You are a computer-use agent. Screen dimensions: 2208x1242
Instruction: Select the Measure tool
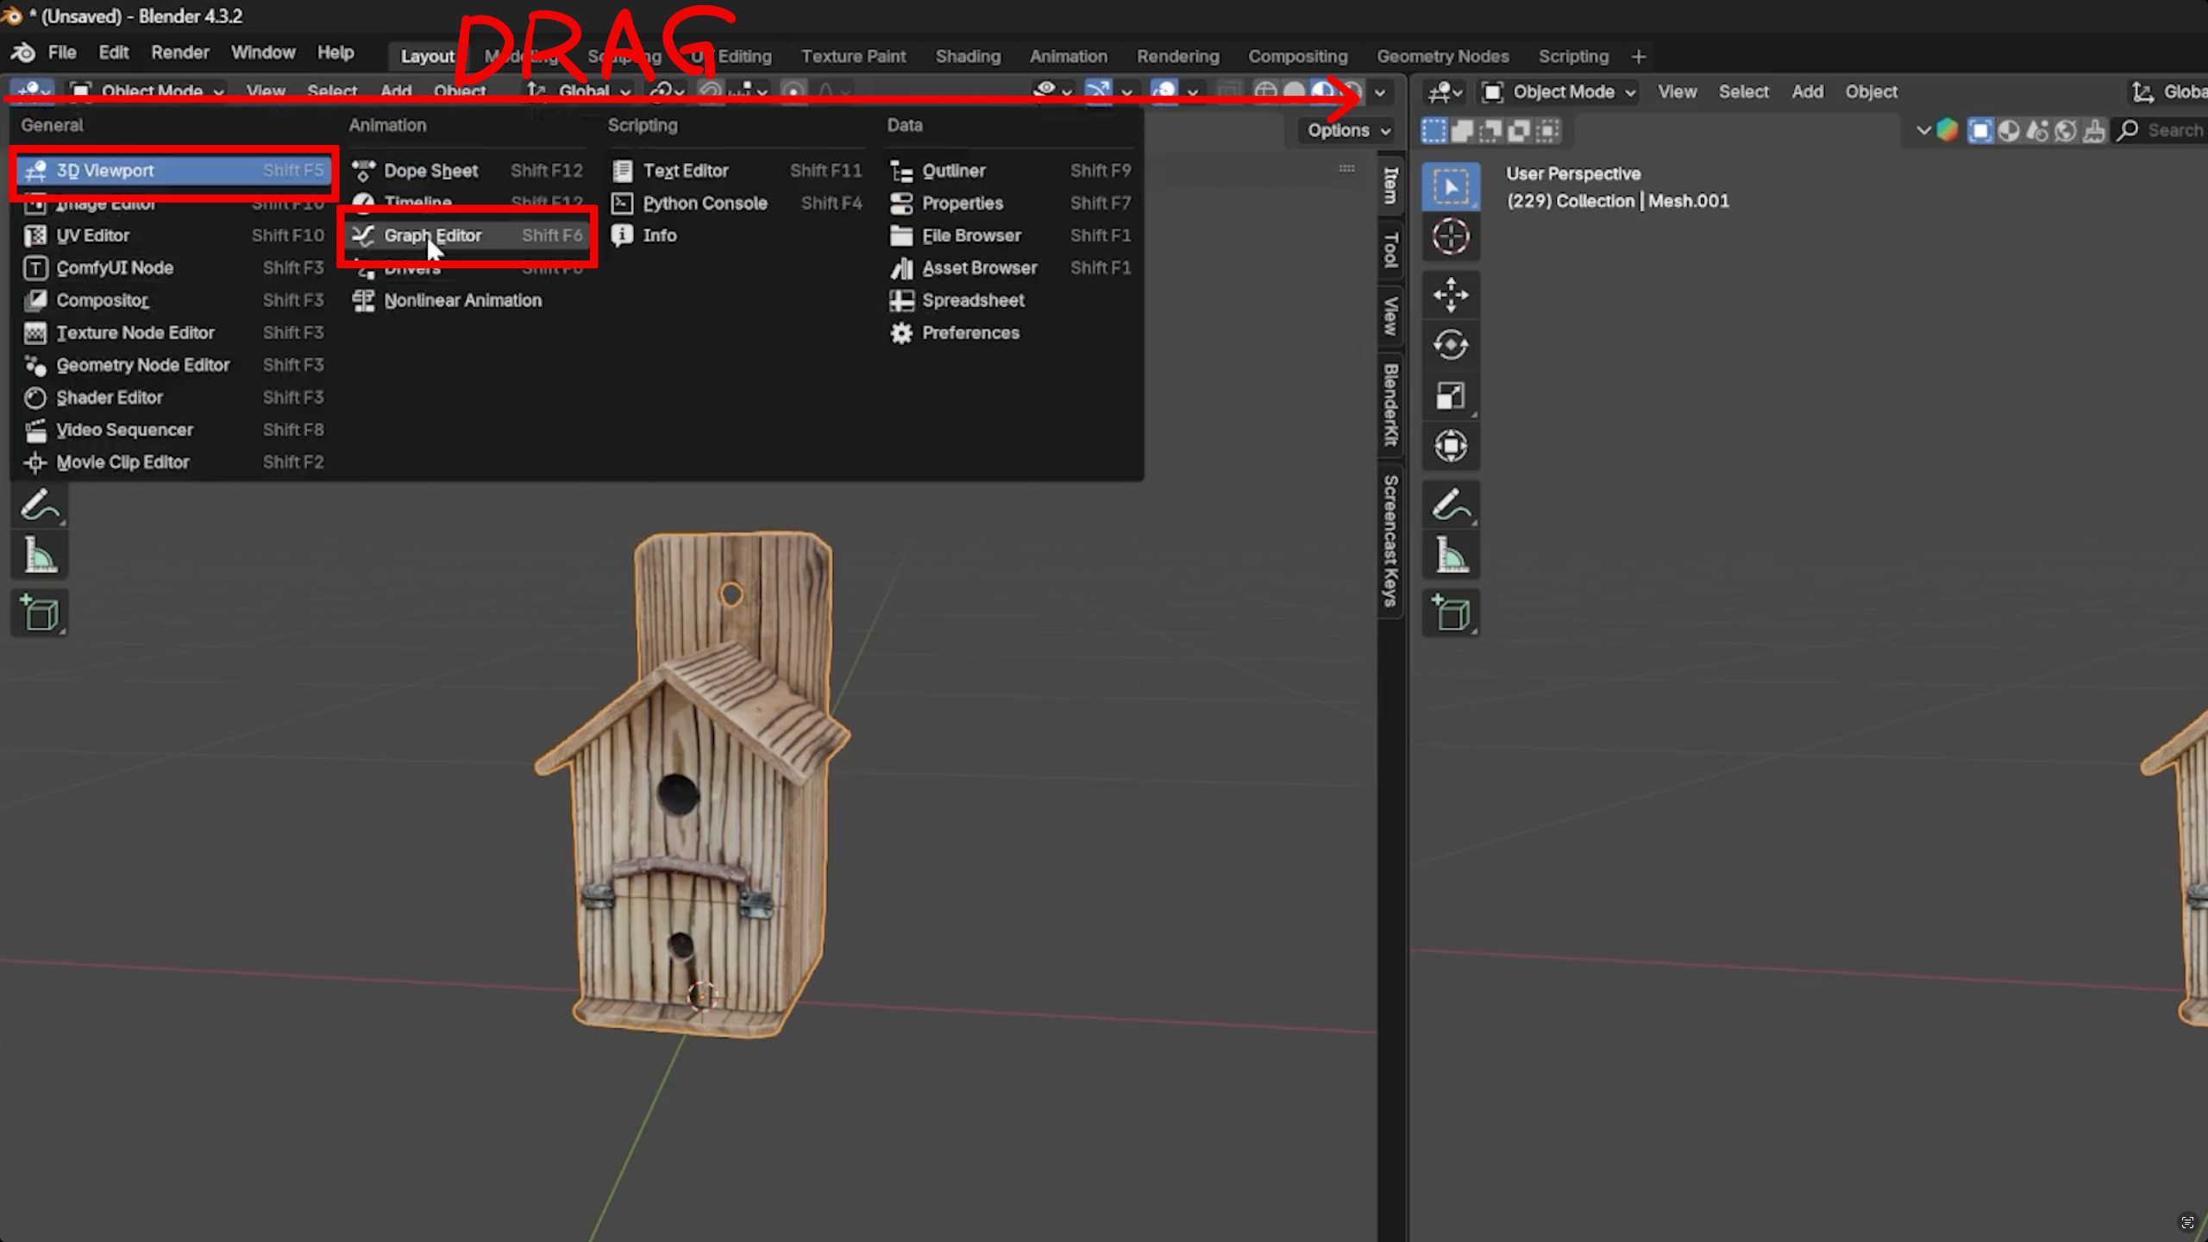click(1452, 554)
